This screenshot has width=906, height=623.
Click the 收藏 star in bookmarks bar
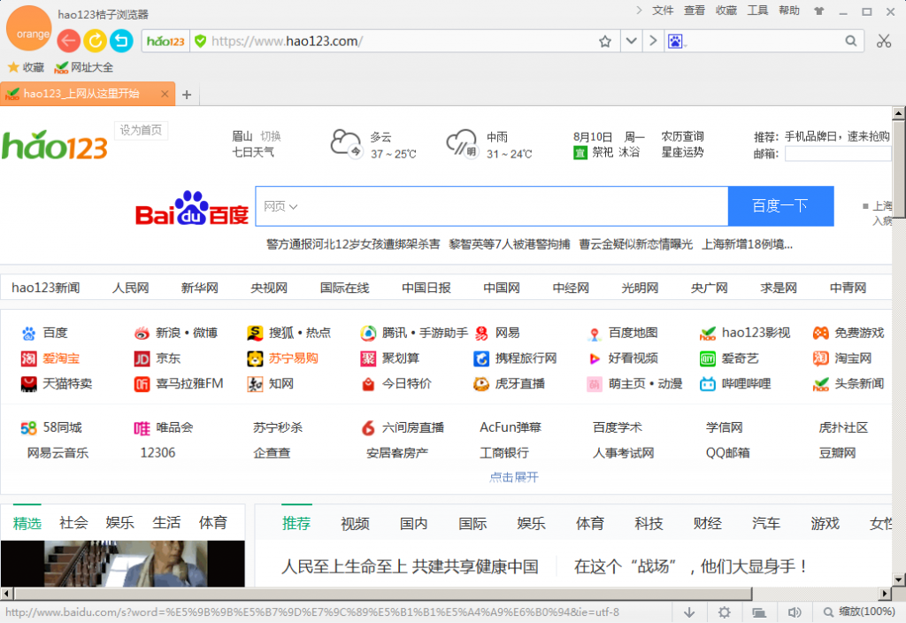pyautogui.click(x=26, y=67)
